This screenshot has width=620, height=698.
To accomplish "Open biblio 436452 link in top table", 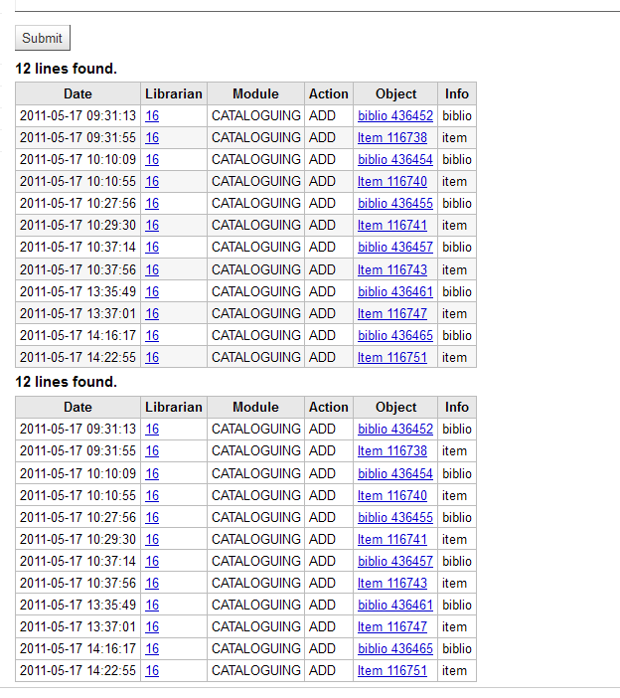I will [395, 115].
